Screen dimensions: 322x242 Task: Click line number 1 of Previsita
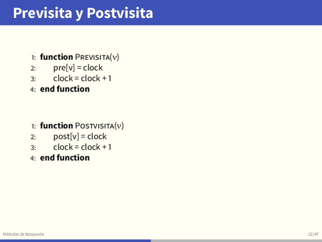33,57
